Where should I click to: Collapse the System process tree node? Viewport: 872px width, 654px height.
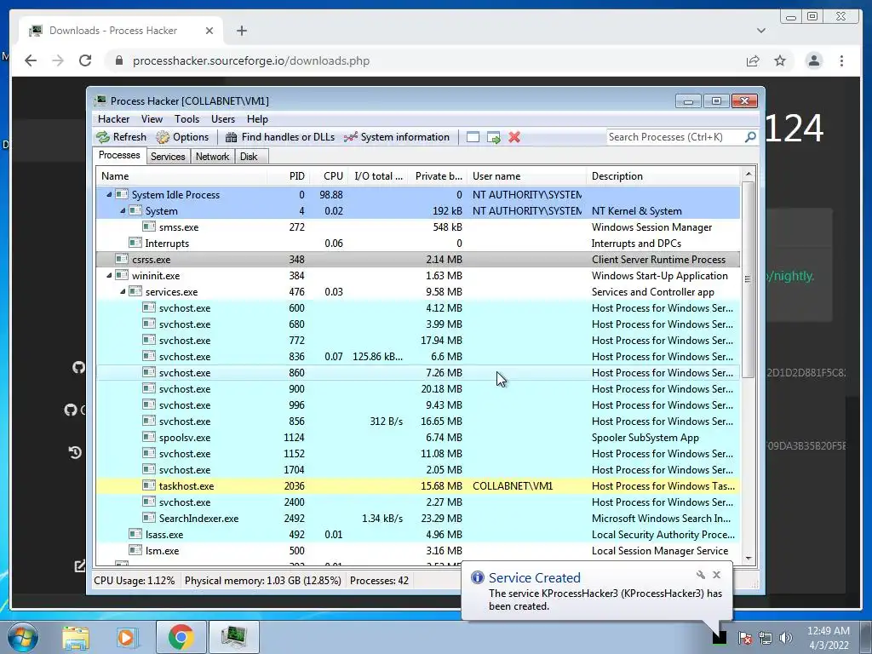(123, 211)
